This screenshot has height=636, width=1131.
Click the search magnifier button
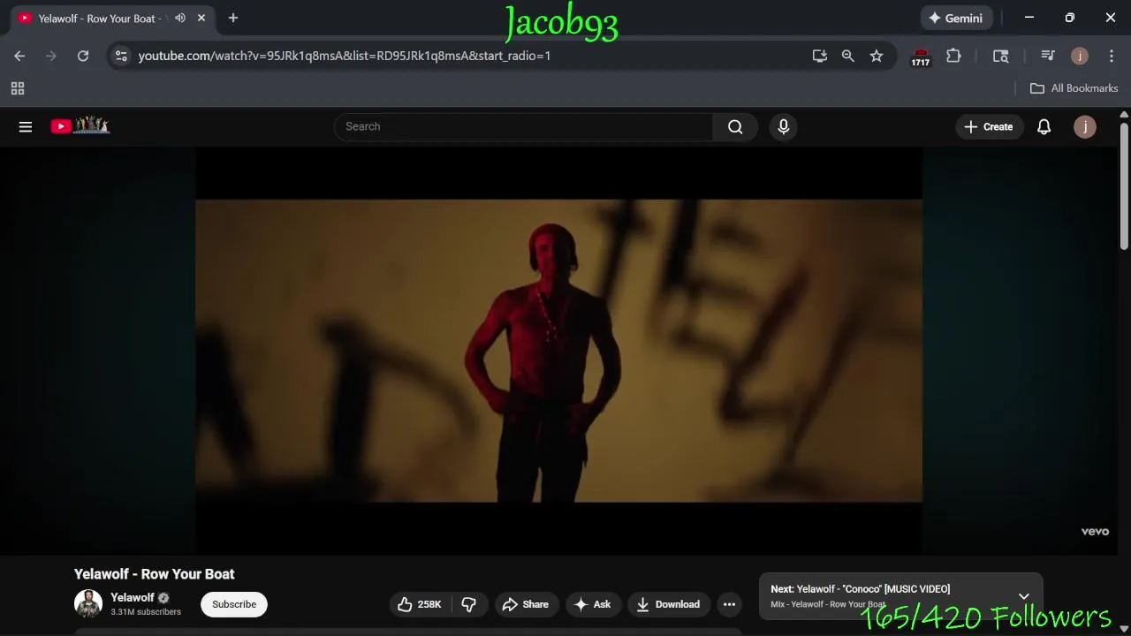point(735,127)
